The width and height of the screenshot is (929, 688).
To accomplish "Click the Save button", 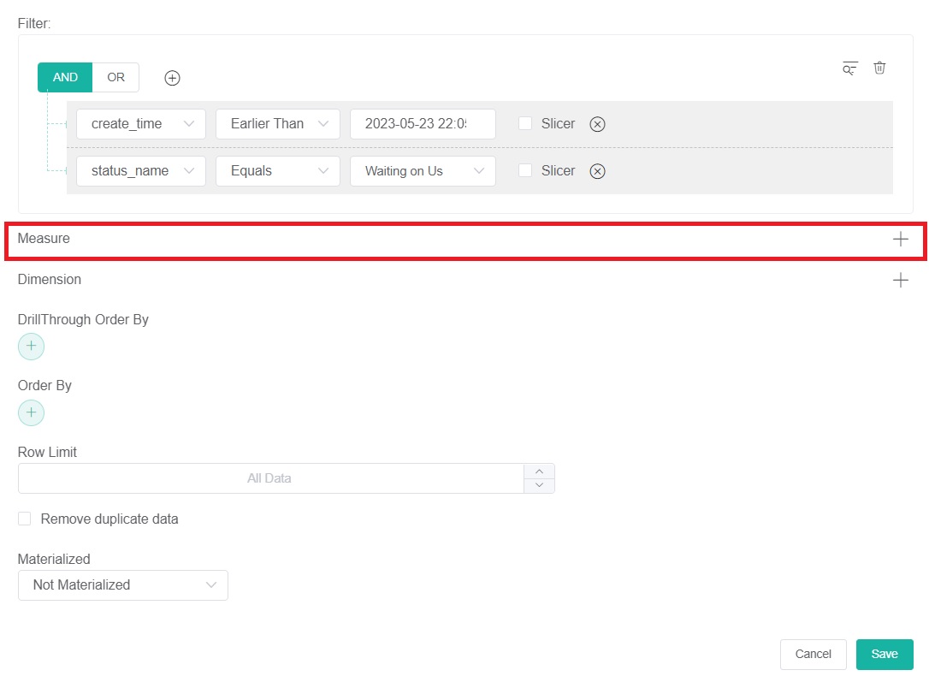I will tap(884, 654).
